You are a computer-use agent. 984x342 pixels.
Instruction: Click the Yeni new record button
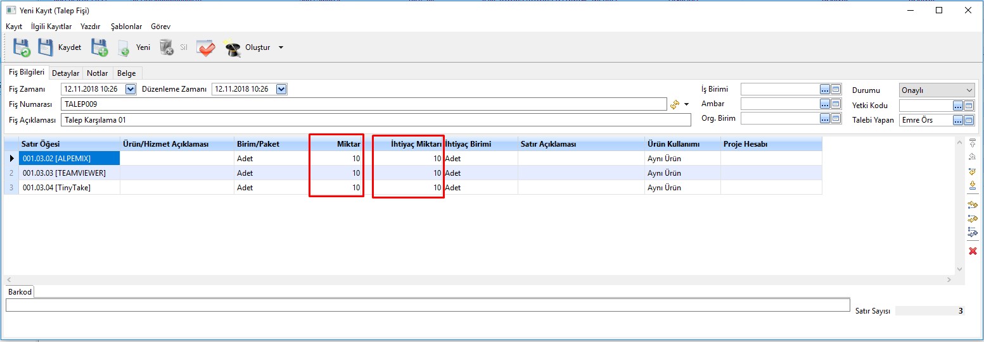pyautogui.click(x=134, y=47)
